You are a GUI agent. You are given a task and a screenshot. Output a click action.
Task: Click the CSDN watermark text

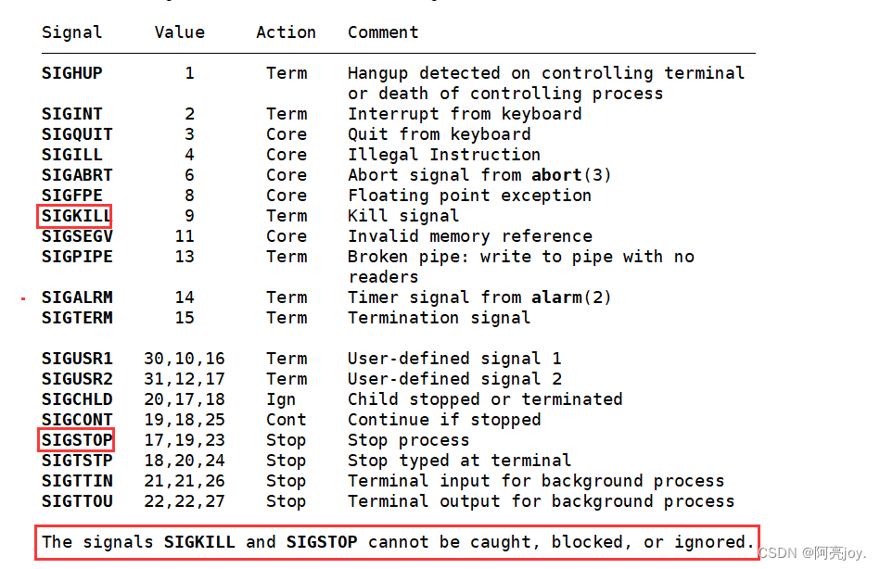point(812,553)
